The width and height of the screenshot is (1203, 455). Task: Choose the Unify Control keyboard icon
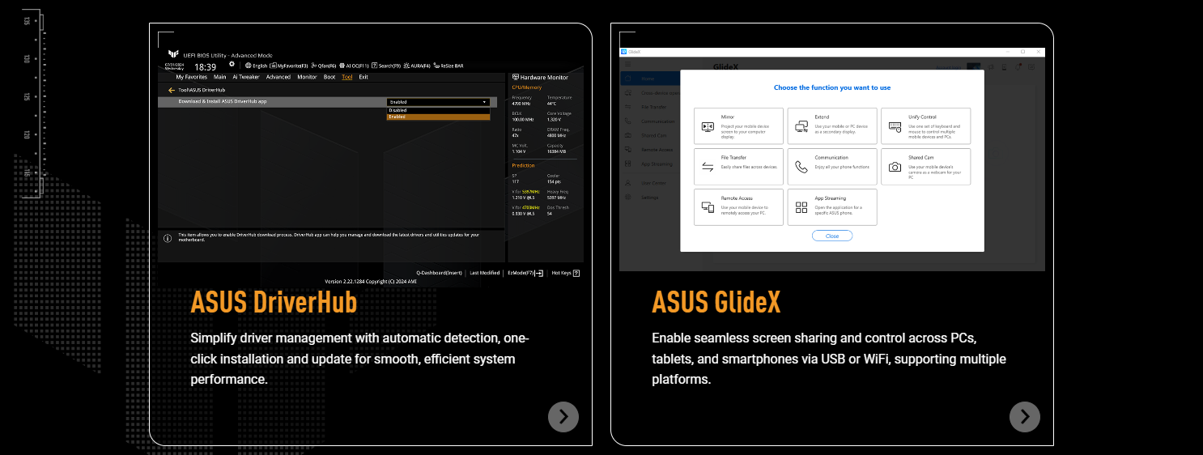pos(895,126)
